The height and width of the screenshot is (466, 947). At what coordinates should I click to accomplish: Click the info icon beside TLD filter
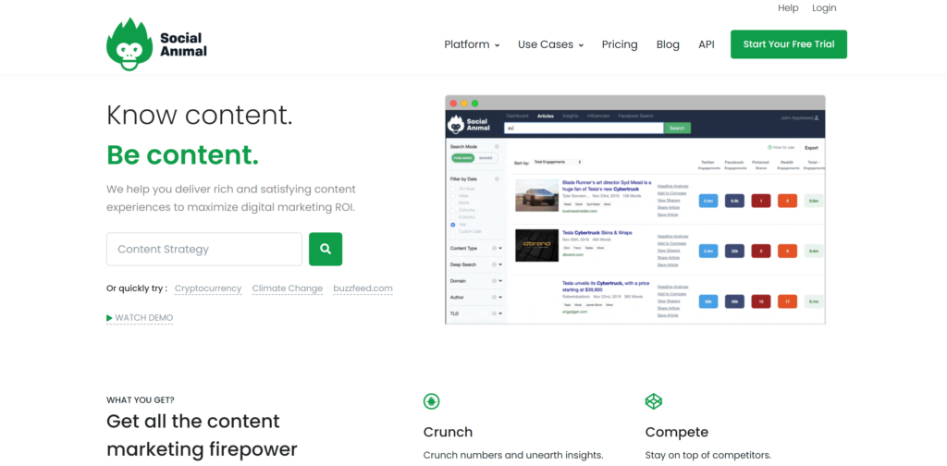[x=494, y=313]
